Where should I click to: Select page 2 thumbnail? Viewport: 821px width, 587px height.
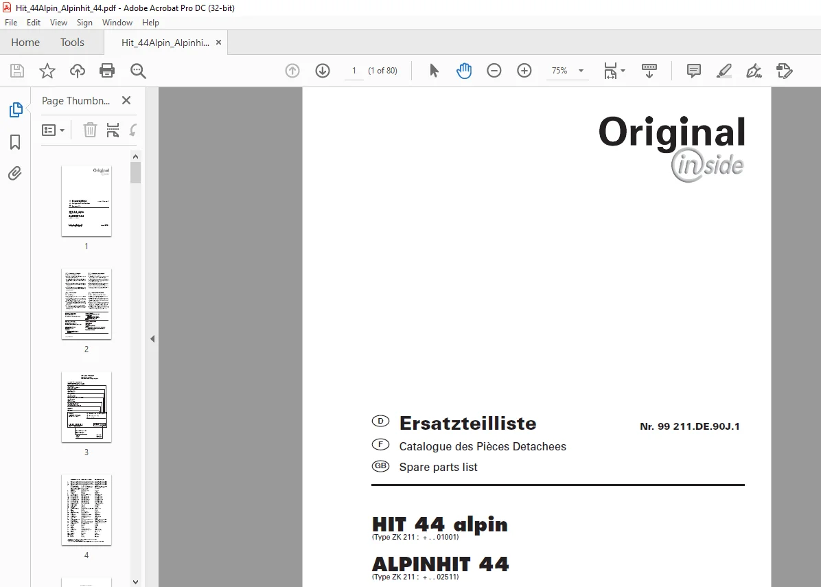pyautogui.click(x=86, y=304)
